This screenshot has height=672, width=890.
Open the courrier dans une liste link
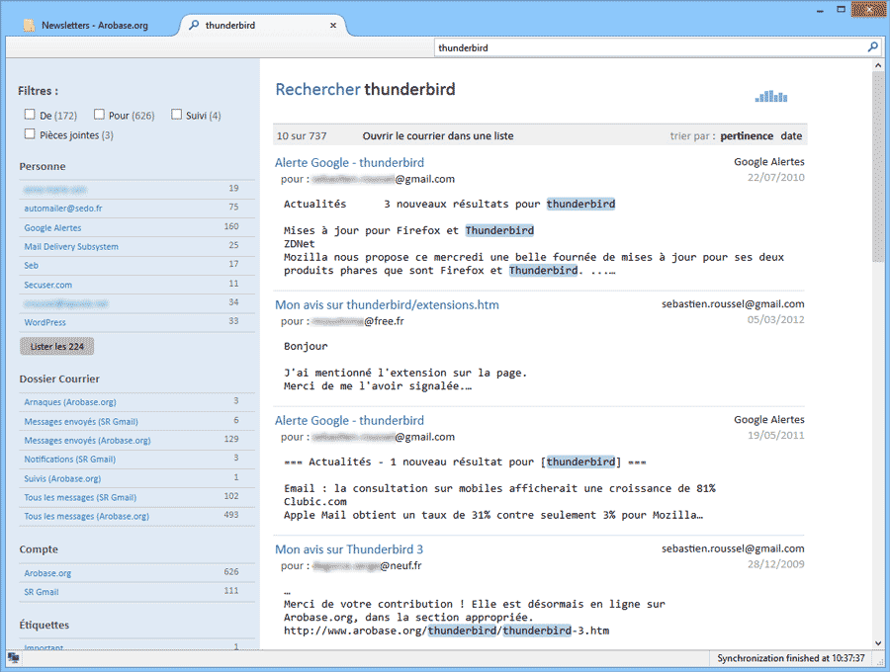[x=438, y=135]
